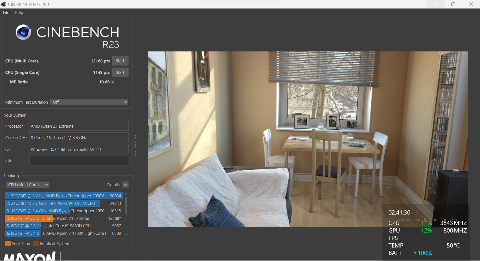Click the Cinebench sphere logo

click(x=23, y=32)
